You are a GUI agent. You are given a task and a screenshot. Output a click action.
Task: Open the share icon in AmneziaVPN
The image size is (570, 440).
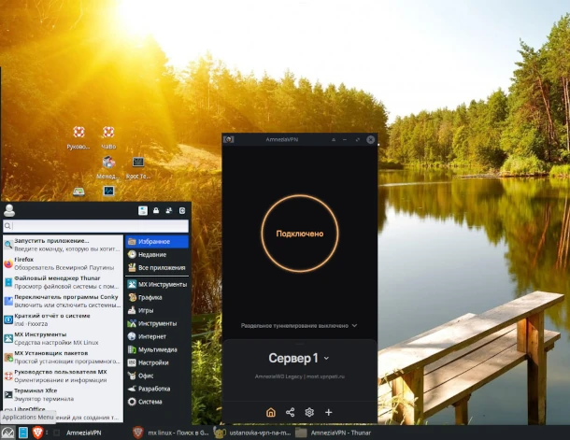point(290,412)
